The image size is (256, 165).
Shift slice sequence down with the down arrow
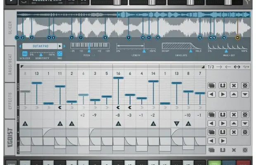[245, 94]
